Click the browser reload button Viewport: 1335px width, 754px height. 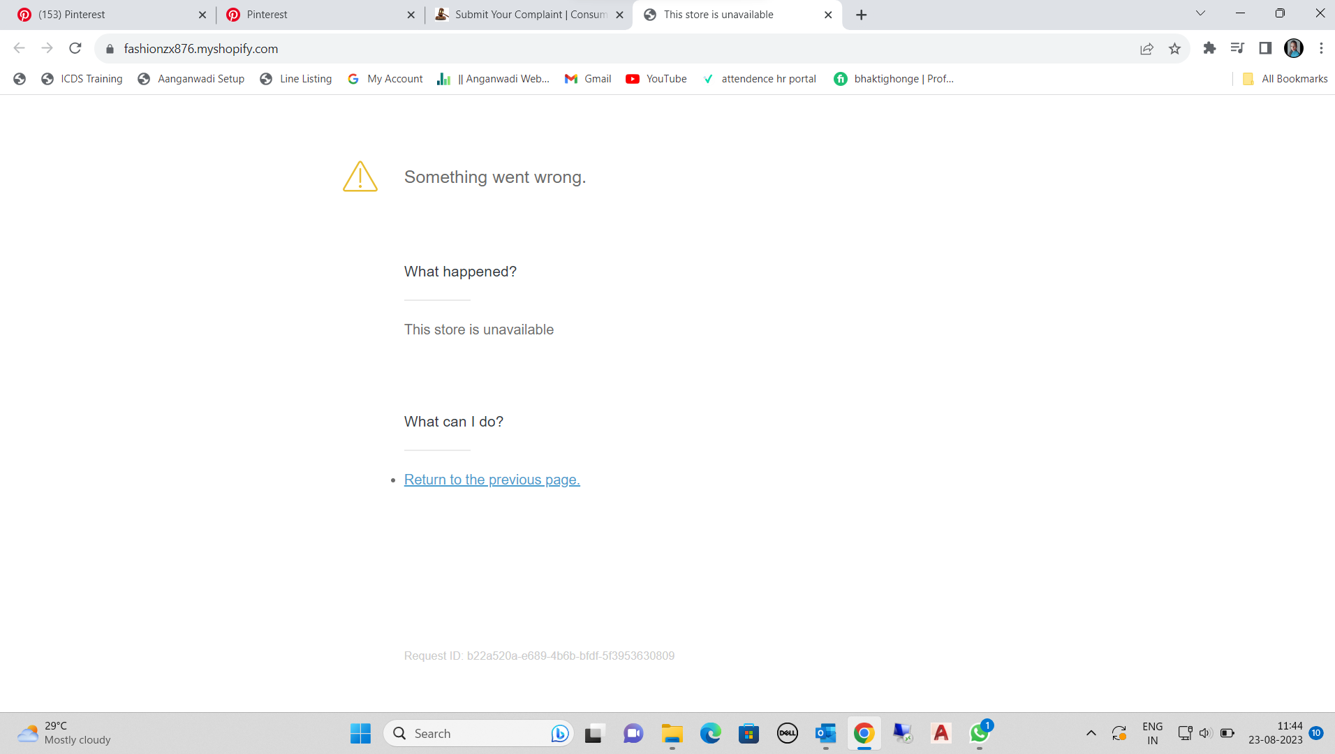(75, 48)
